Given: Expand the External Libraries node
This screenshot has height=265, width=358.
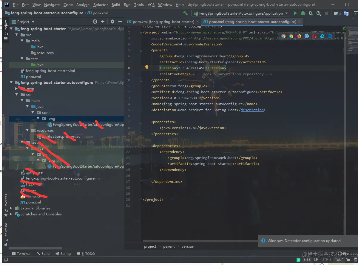Looking at the screenshot, I should tap(11, 208).
